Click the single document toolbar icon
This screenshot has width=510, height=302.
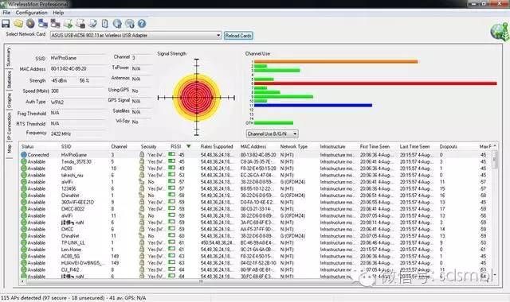(104, 24)
